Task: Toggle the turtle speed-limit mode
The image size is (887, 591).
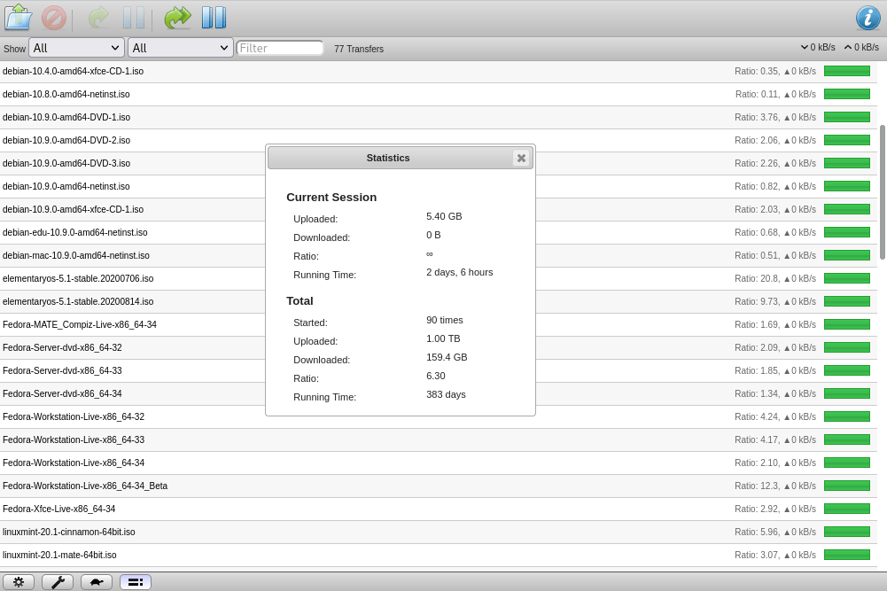Action: (96, 581)
